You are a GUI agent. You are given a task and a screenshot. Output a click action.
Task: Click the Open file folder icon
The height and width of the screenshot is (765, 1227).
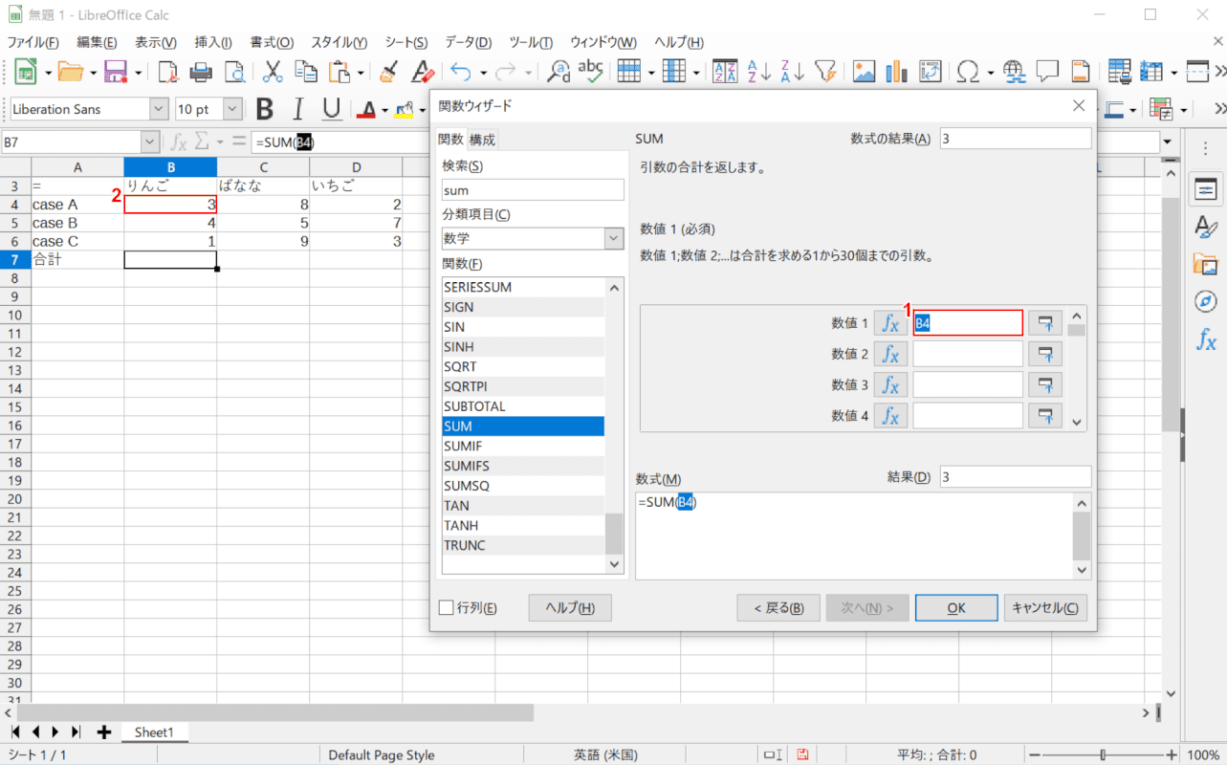pos(72,71)
